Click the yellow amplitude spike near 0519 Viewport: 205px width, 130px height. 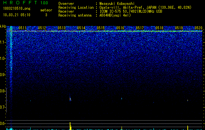pos(188,128)
